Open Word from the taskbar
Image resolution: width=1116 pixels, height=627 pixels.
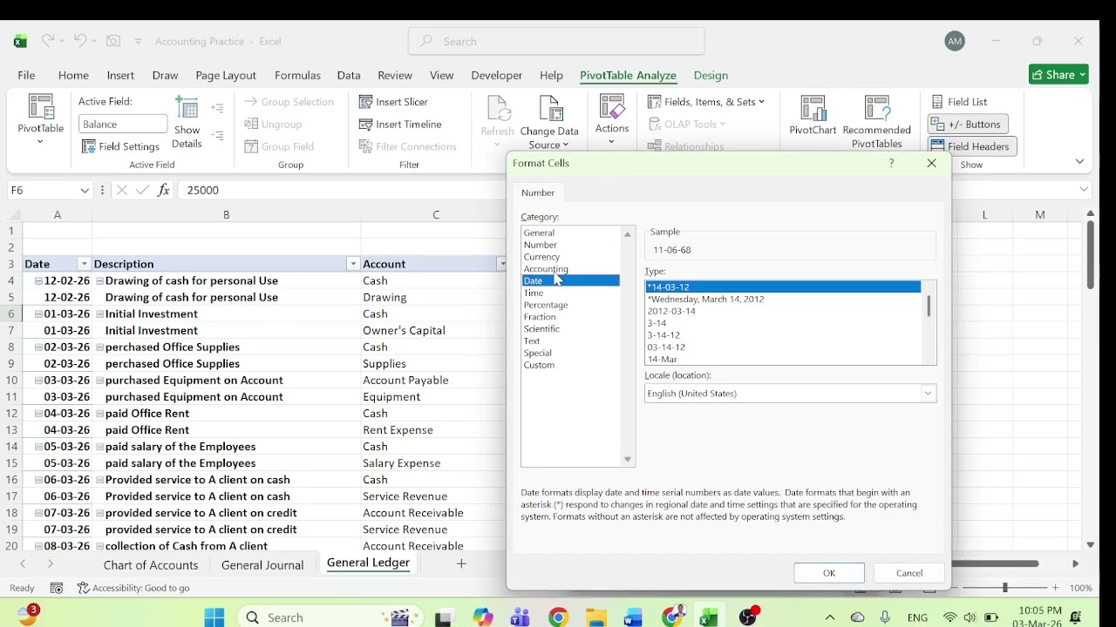(633, 617)
